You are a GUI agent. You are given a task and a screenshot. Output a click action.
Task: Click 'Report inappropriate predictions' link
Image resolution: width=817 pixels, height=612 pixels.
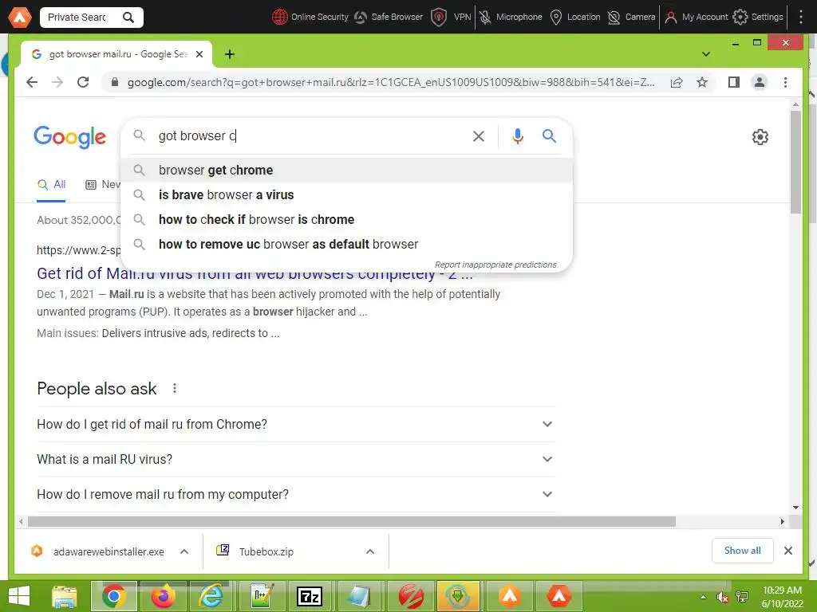coord(495,265)
